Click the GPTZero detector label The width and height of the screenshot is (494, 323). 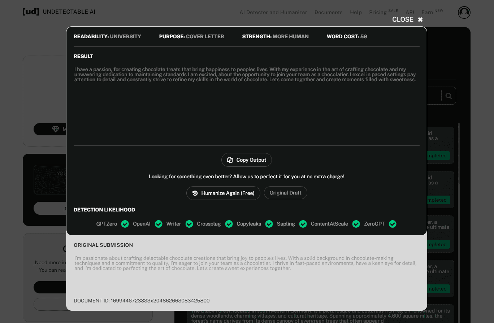pos(107,224)
